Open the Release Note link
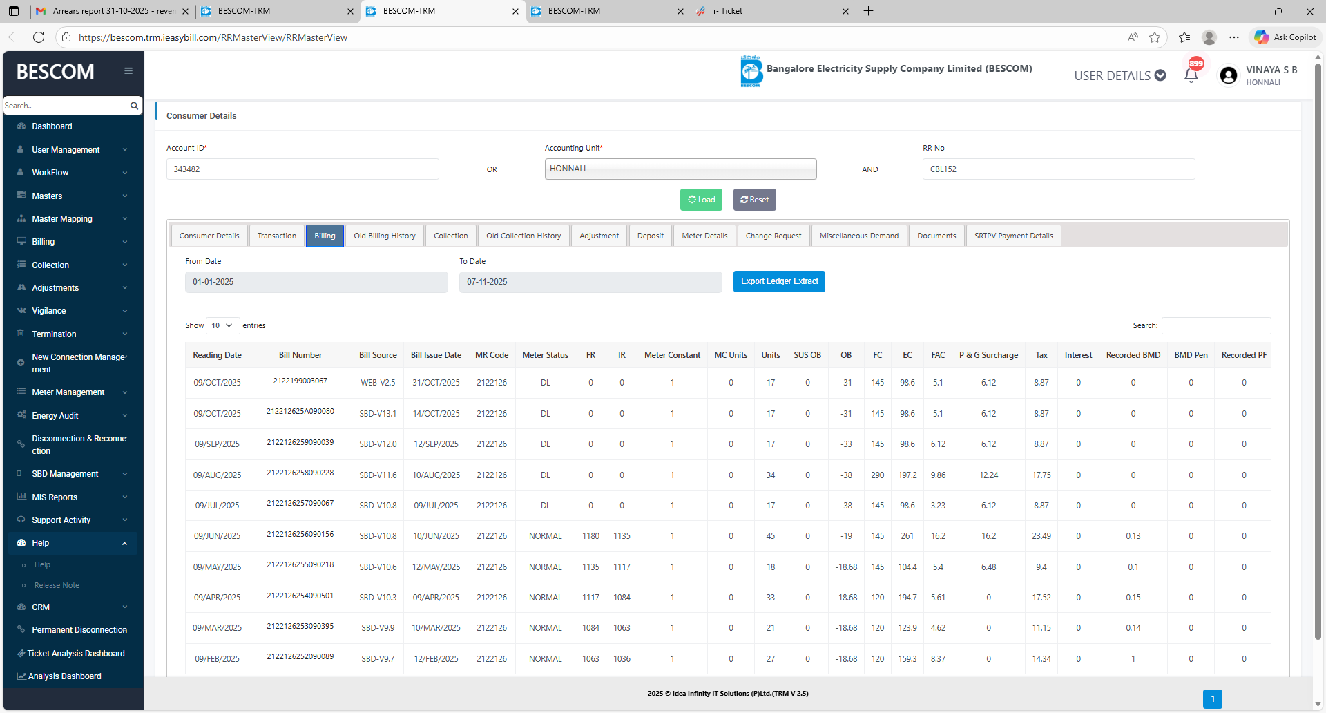1326x713 pixels. pyautogui.click(x=57, y=585)
